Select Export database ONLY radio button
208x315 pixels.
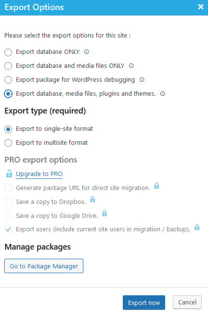click(x=8, y=52)
